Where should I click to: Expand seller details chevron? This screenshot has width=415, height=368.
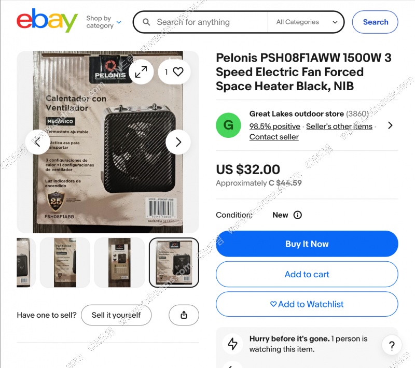(390, 125)
